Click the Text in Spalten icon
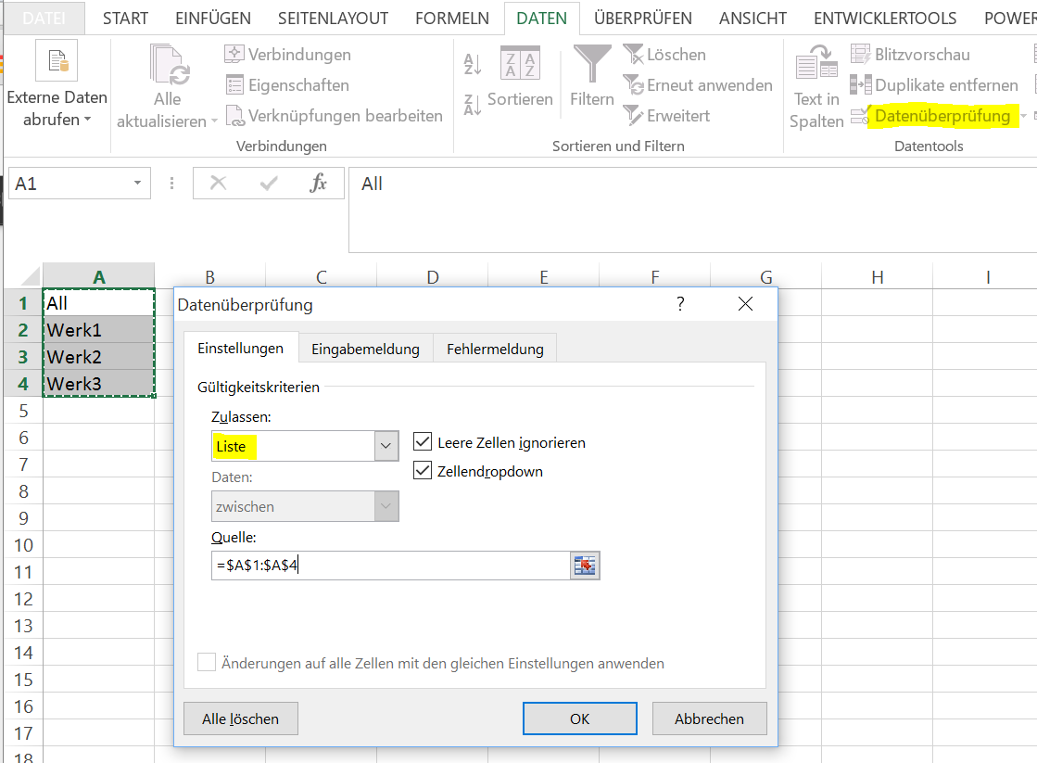1037x763 pixels. click(816, 63)
